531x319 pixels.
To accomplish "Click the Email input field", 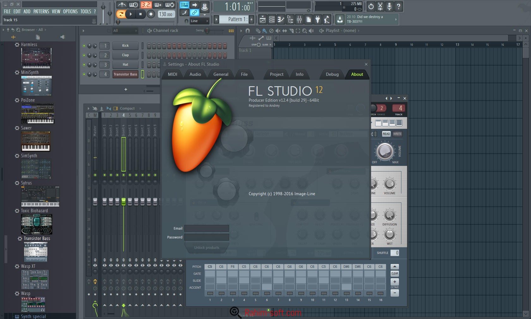I will click(x=206, y=228).
